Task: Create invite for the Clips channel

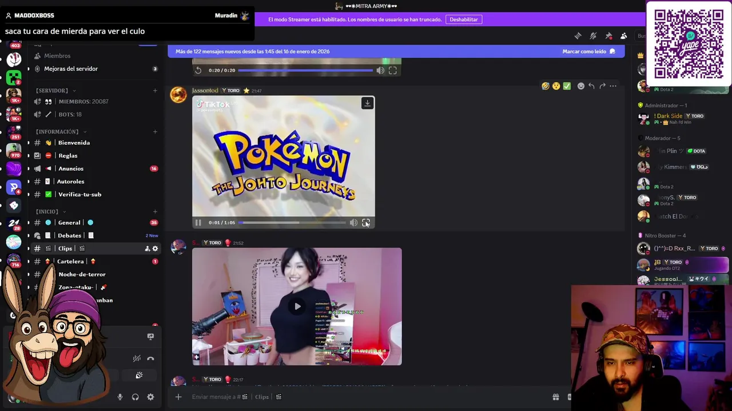Action: click(147, 248)
